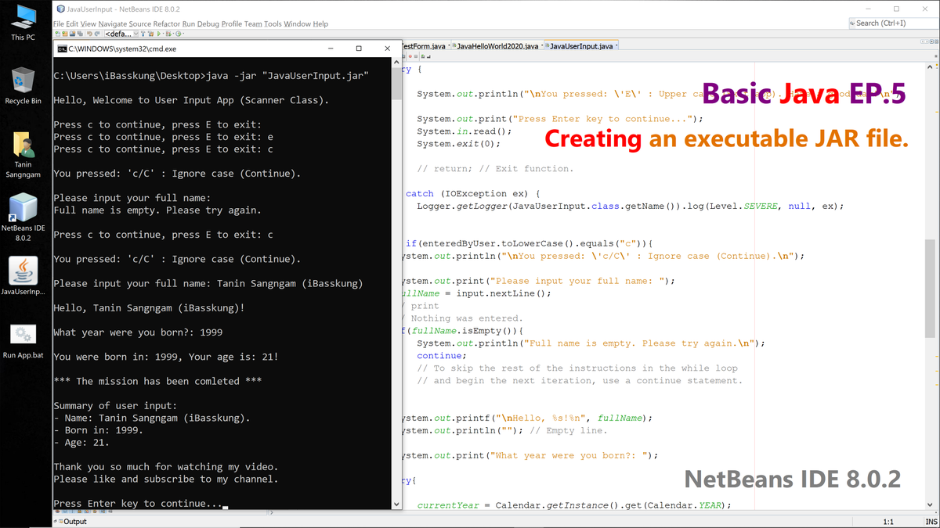Open the Edit menu
Image resolution: width=940 pixels, height=528 pixels.
[72, 24]
